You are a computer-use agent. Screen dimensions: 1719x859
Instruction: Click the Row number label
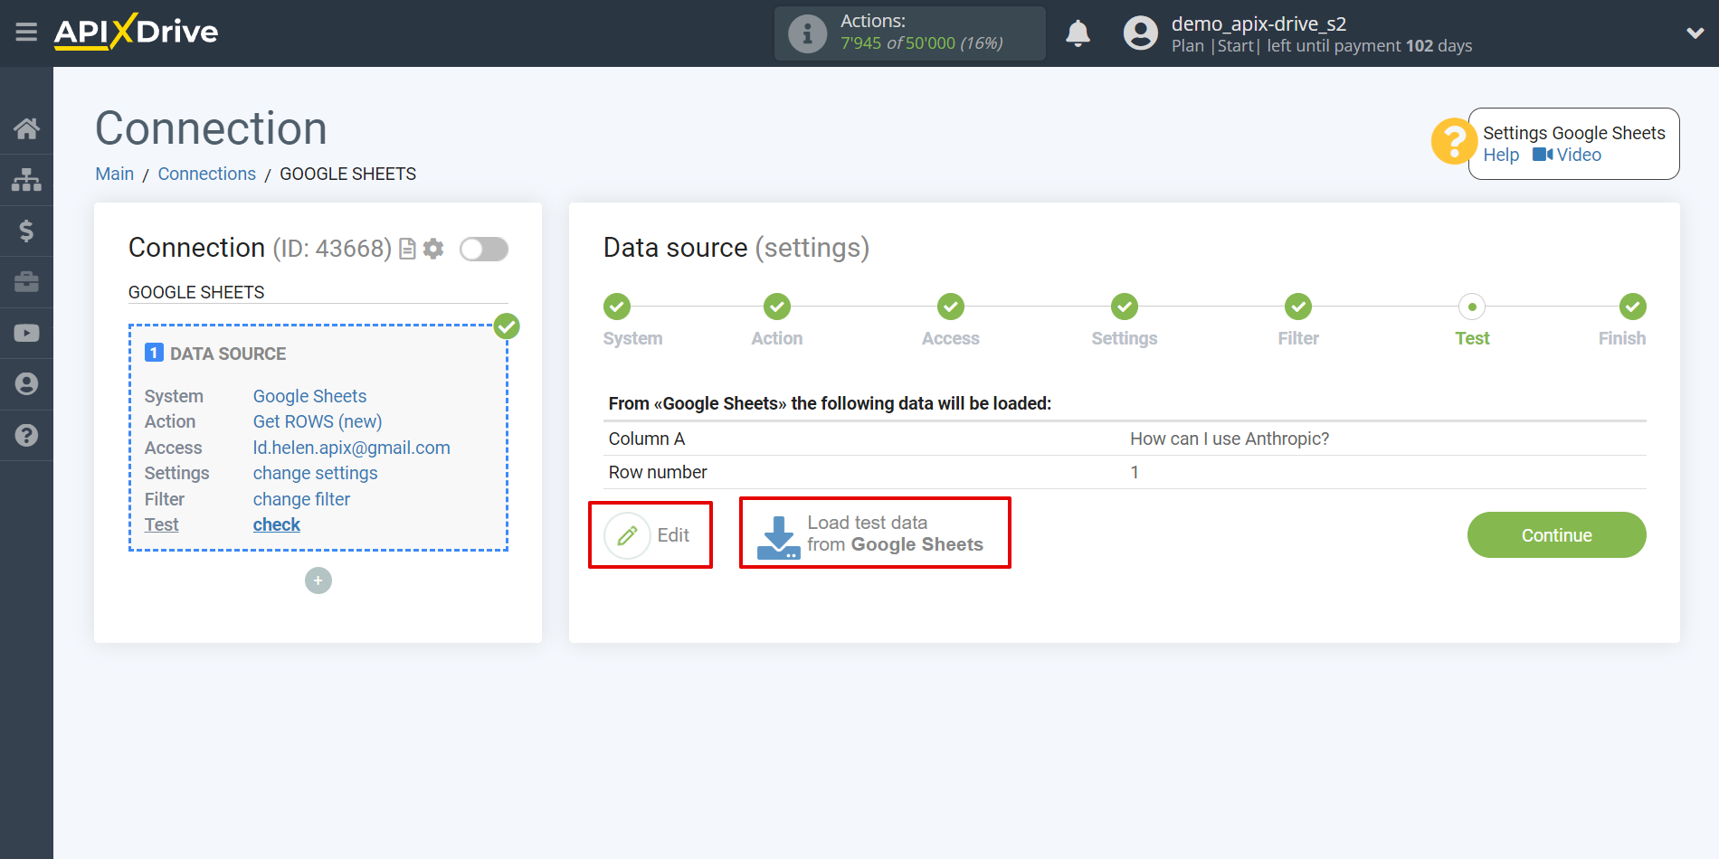[x=658, y=472]
